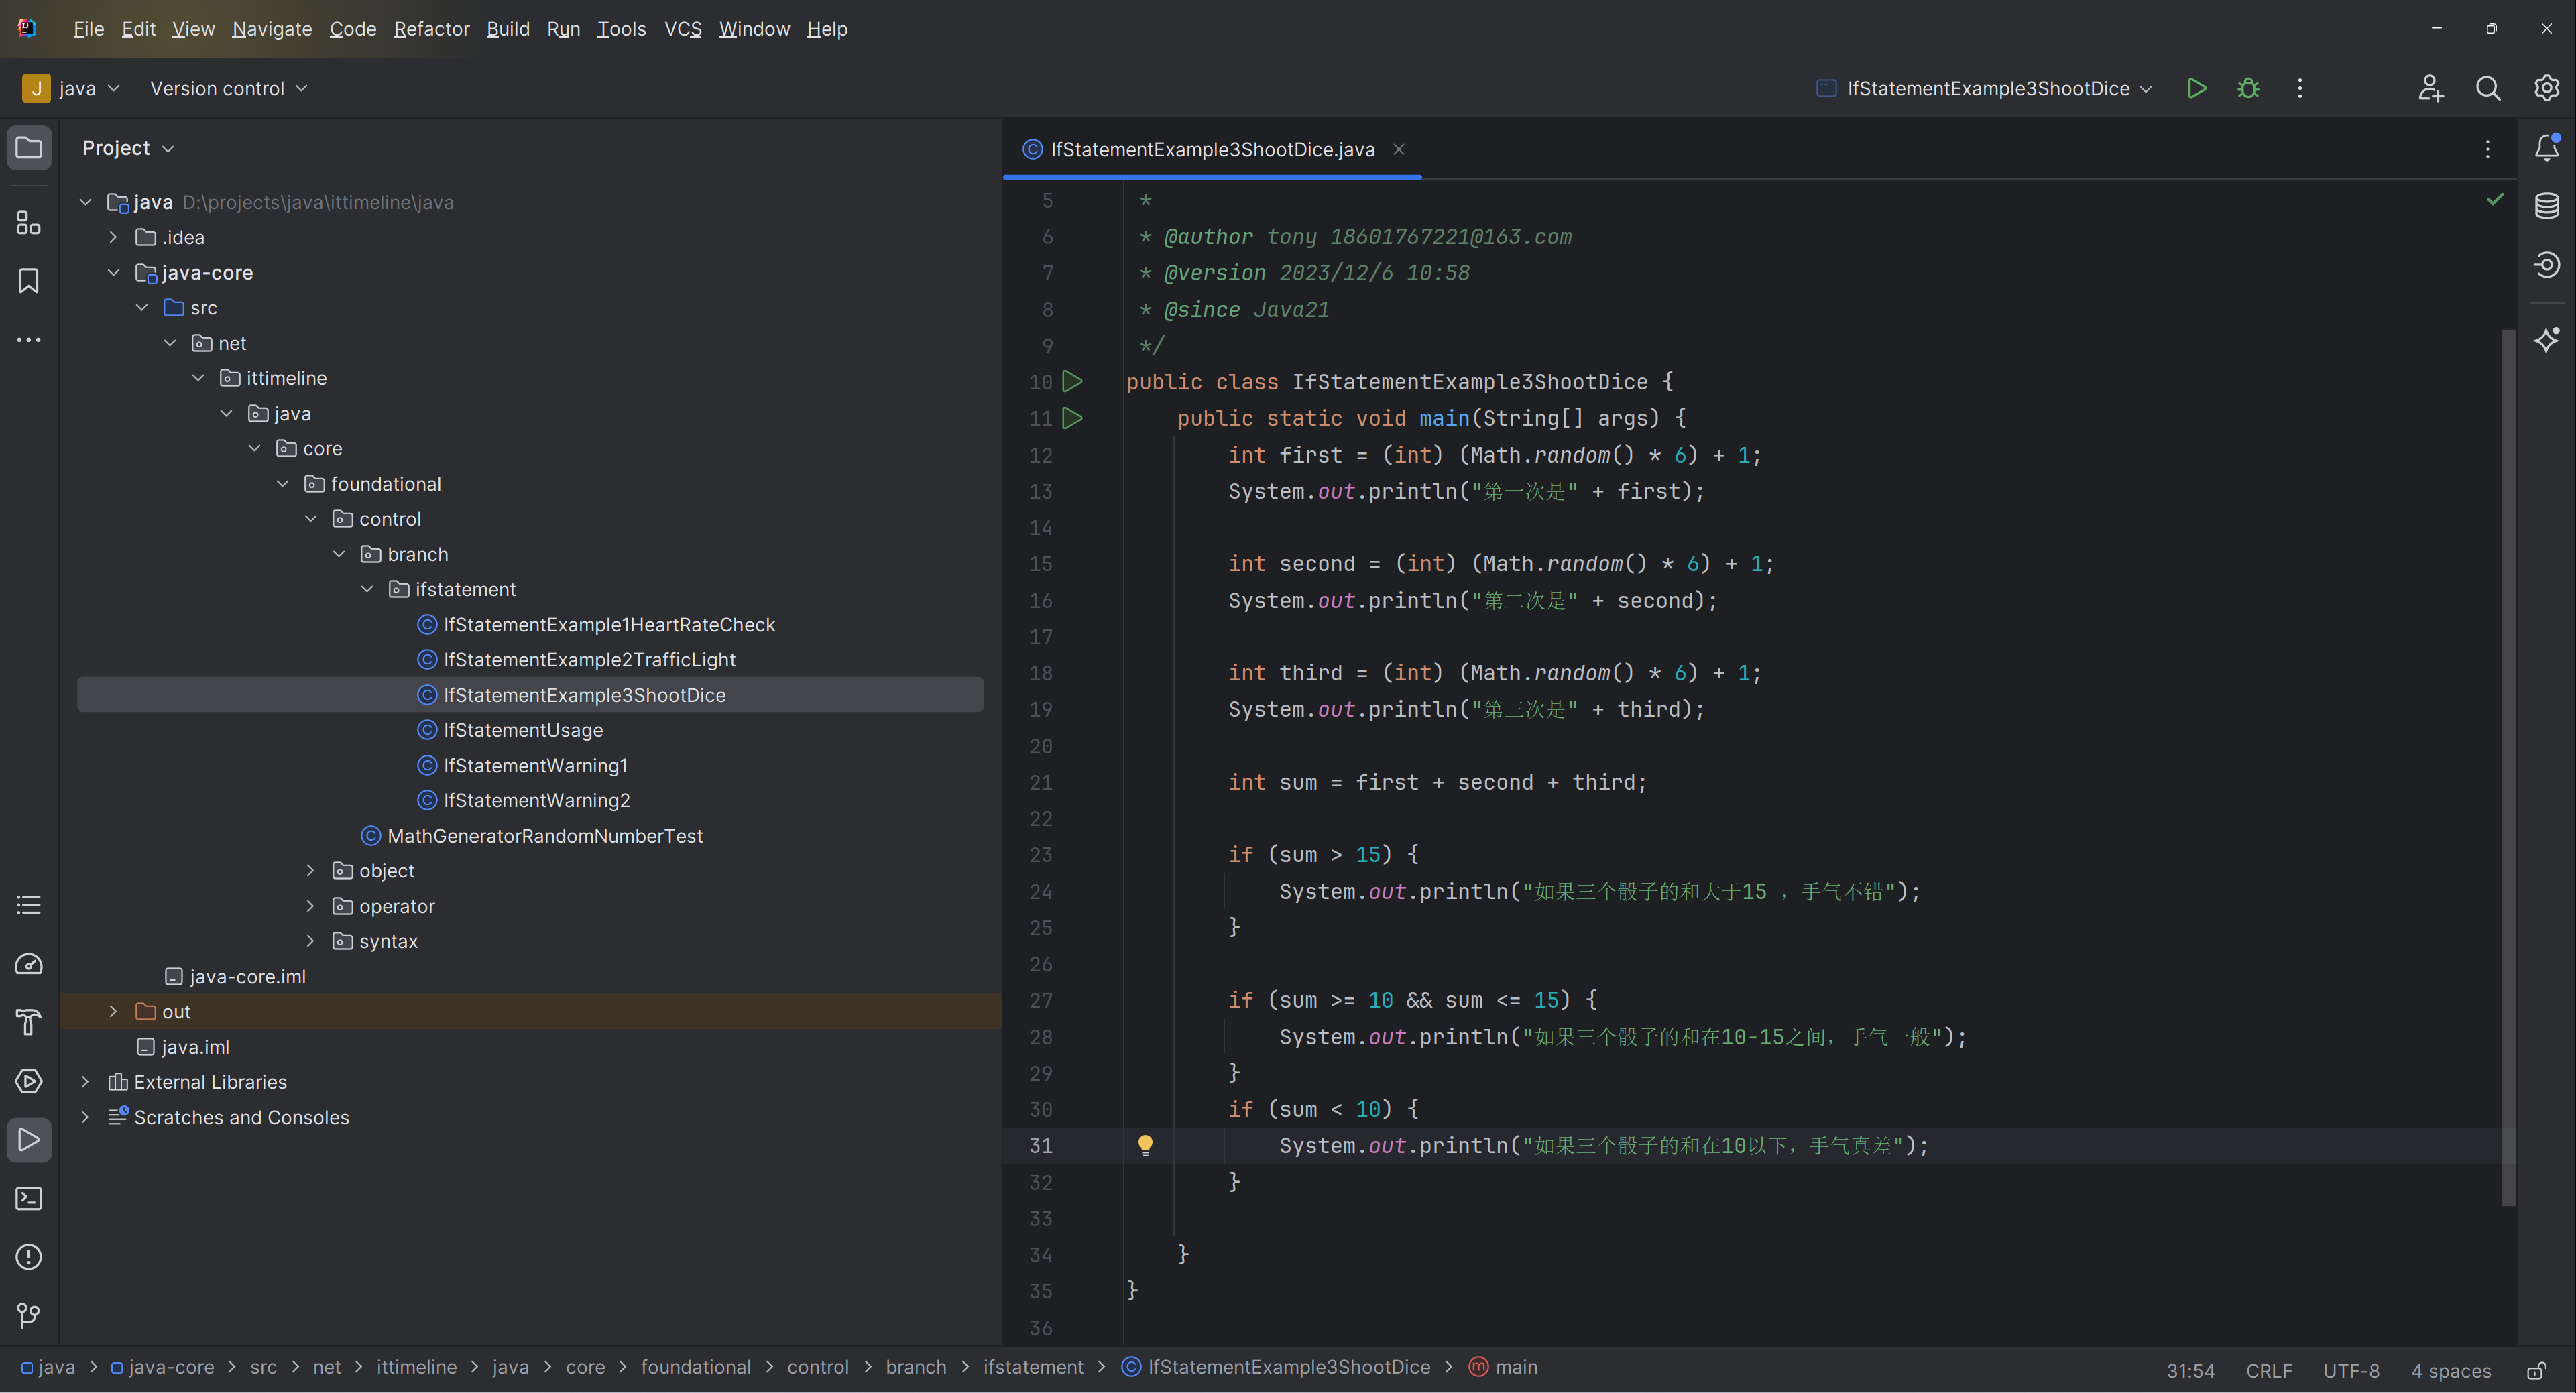This screenshot has width=2576, height=1393.
Task: Expand the operator package
Action: click(x=311, y=906)
